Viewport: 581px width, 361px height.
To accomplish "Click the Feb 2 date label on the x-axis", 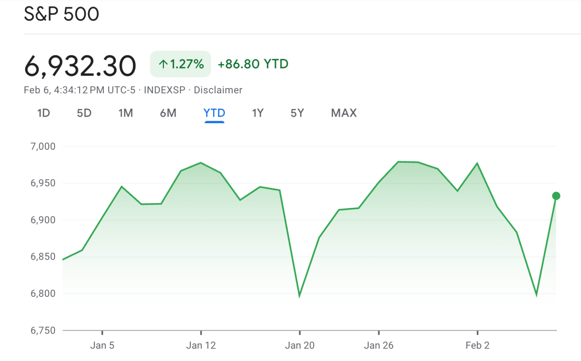I will (x=477, y=346).
